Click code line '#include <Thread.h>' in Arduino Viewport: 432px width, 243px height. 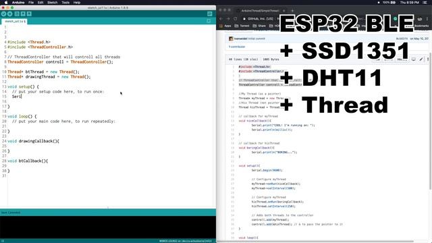(x=29, y=42)
